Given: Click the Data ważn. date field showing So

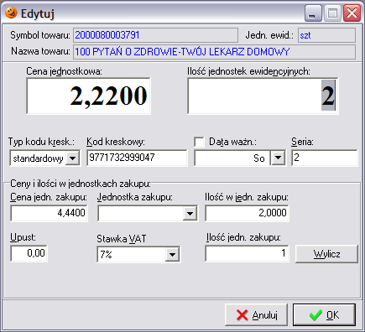Looking at the screenshot, I should (232, 158).
